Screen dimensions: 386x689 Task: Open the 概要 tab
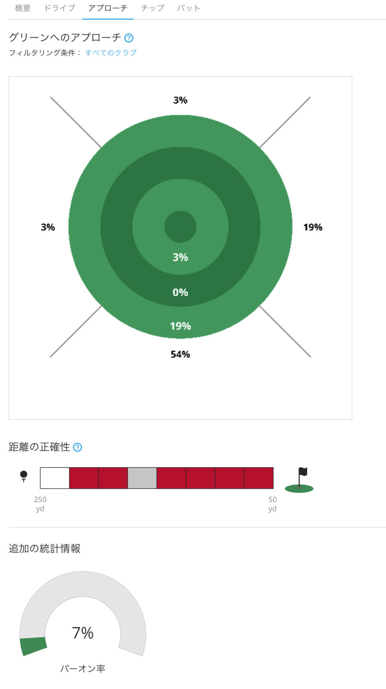22,8
